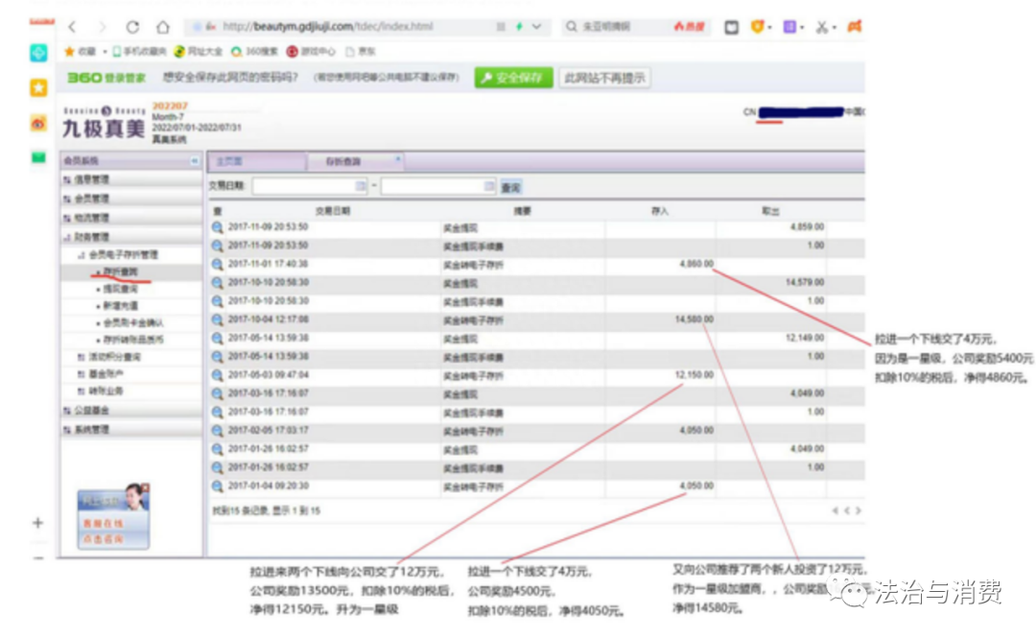Click the 九极真美 site logo
This screenshot has width=1036, height=638.
[104, 122]
